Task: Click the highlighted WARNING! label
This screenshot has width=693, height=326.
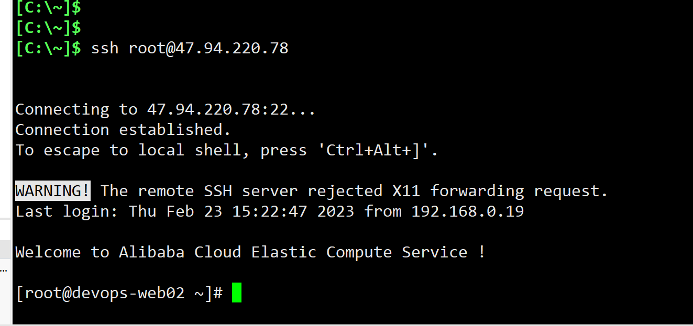Action: point(52,191)
